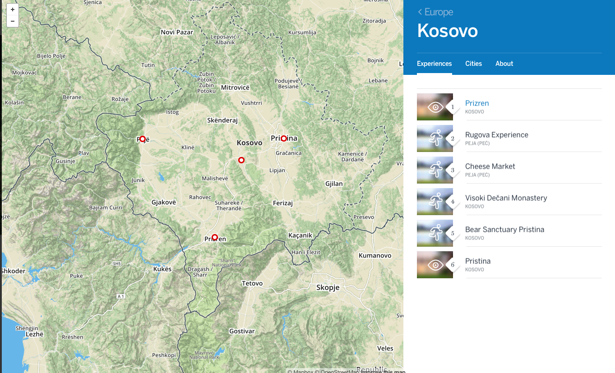Screen dimensions: 615x373
Task: Open the Rugova Experience entry
Action: [496, 135]
